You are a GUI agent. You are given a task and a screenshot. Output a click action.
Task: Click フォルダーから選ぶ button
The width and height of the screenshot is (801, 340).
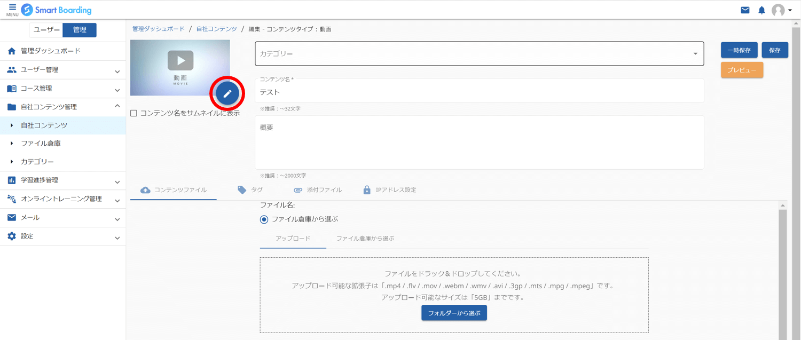point(454,313)
